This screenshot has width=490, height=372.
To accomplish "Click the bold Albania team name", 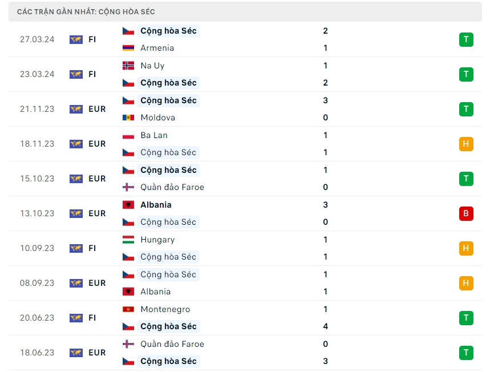I will pos(156,205).
